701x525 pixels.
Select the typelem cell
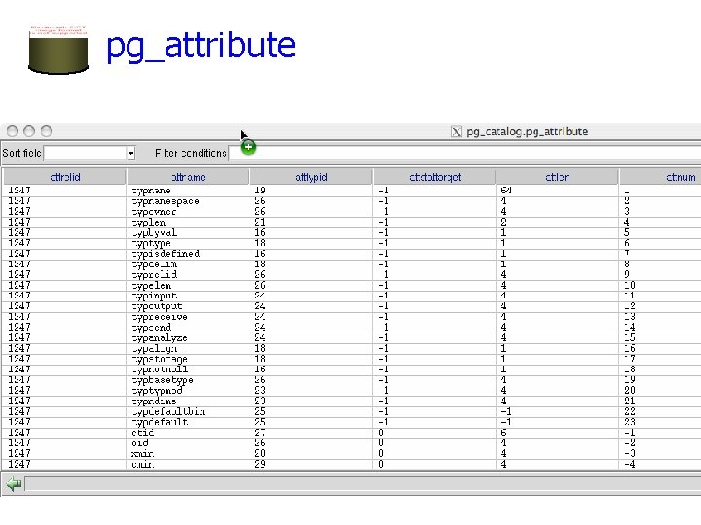coord(188,285)
